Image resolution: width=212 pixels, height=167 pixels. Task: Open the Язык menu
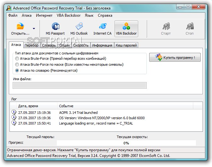coord(89,15)
